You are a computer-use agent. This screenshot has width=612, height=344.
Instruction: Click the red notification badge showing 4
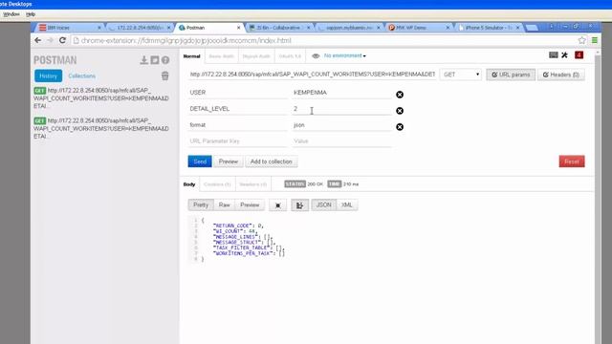point(579,55)
